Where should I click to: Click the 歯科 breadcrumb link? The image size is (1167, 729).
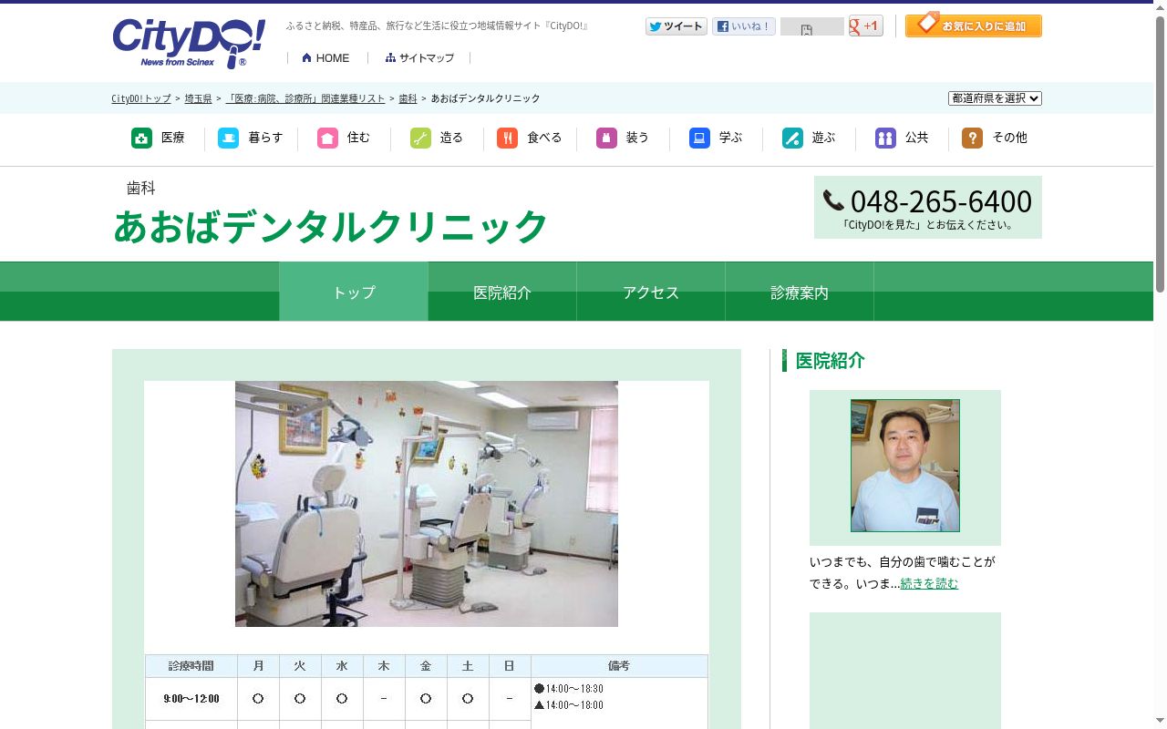[x=408, y=98]
